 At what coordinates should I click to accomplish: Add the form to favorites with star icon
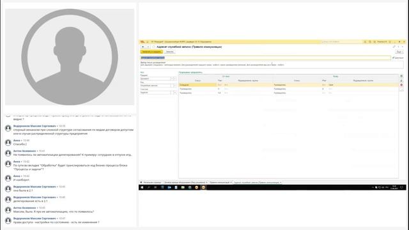153,47
